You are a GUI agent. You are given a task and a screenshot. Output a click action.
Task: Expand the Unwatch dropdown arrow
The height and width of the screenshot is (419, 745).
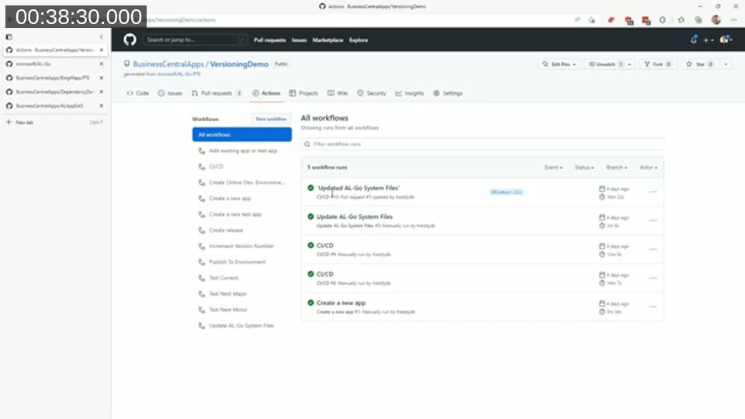[630, 64]
